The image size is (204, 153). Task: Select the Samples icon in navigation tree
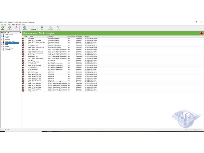[4, 46]
